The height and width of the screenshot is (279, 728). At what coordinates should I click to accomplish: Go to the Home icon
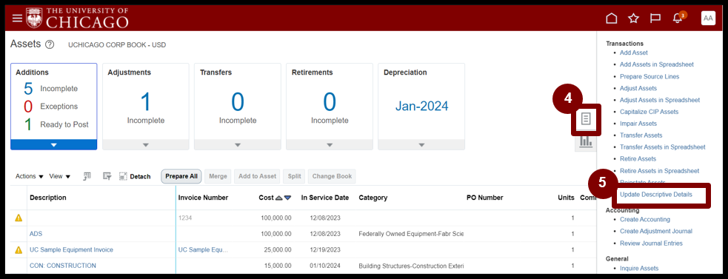coord(612,18)
